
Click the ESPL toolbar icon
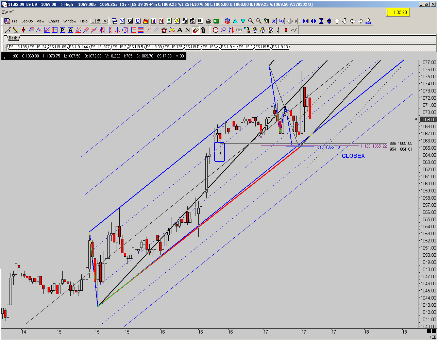click(201, 21)
